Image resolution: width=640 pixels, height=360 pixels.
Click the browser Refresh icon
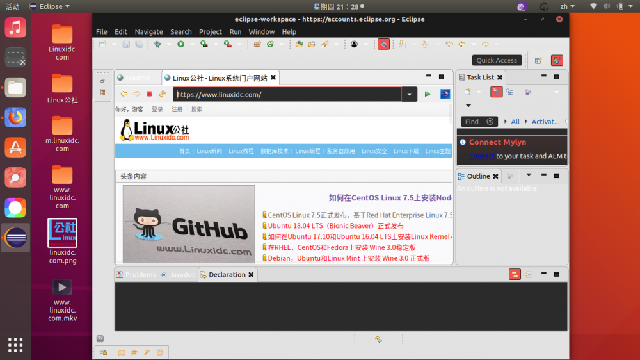[x=163, y=94]
